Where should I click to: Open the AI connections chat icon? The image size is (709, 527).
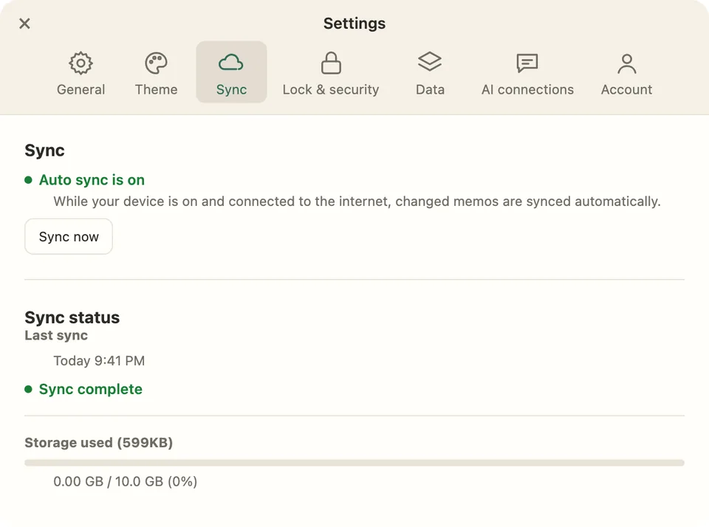(527, 63)
